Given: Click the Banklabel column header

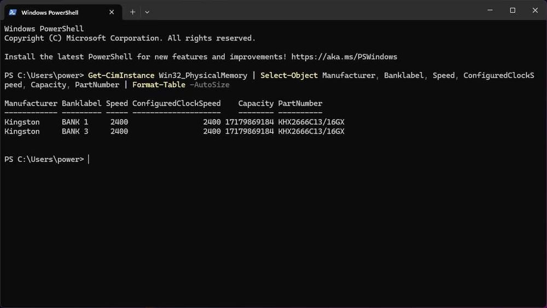Looking at the screenshot, I should pos(82,103).
